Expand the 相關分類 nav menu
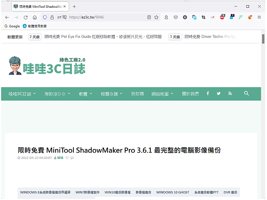 point(111,94)
